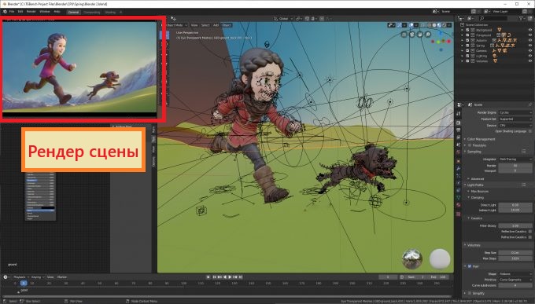Screen dimensions: 535x304
Task: Open the Object Mode dropdown
Action: click(177, 25)
